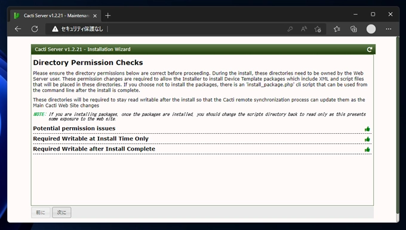Click thumbs-up for Required Writable at Install Time Only
Image resolution: width=406 pixels, height=230 pixels.
367,139
